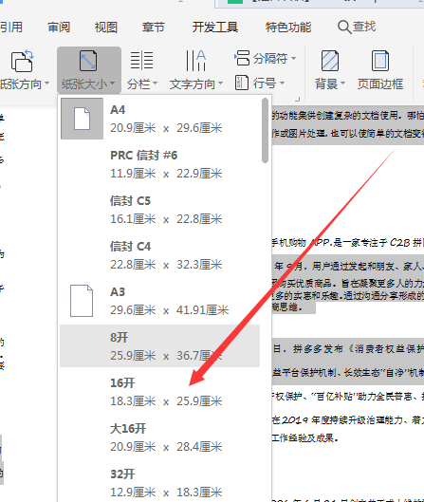Choose the 16开 paper size option
424x502 pixels.
[160, 392]
